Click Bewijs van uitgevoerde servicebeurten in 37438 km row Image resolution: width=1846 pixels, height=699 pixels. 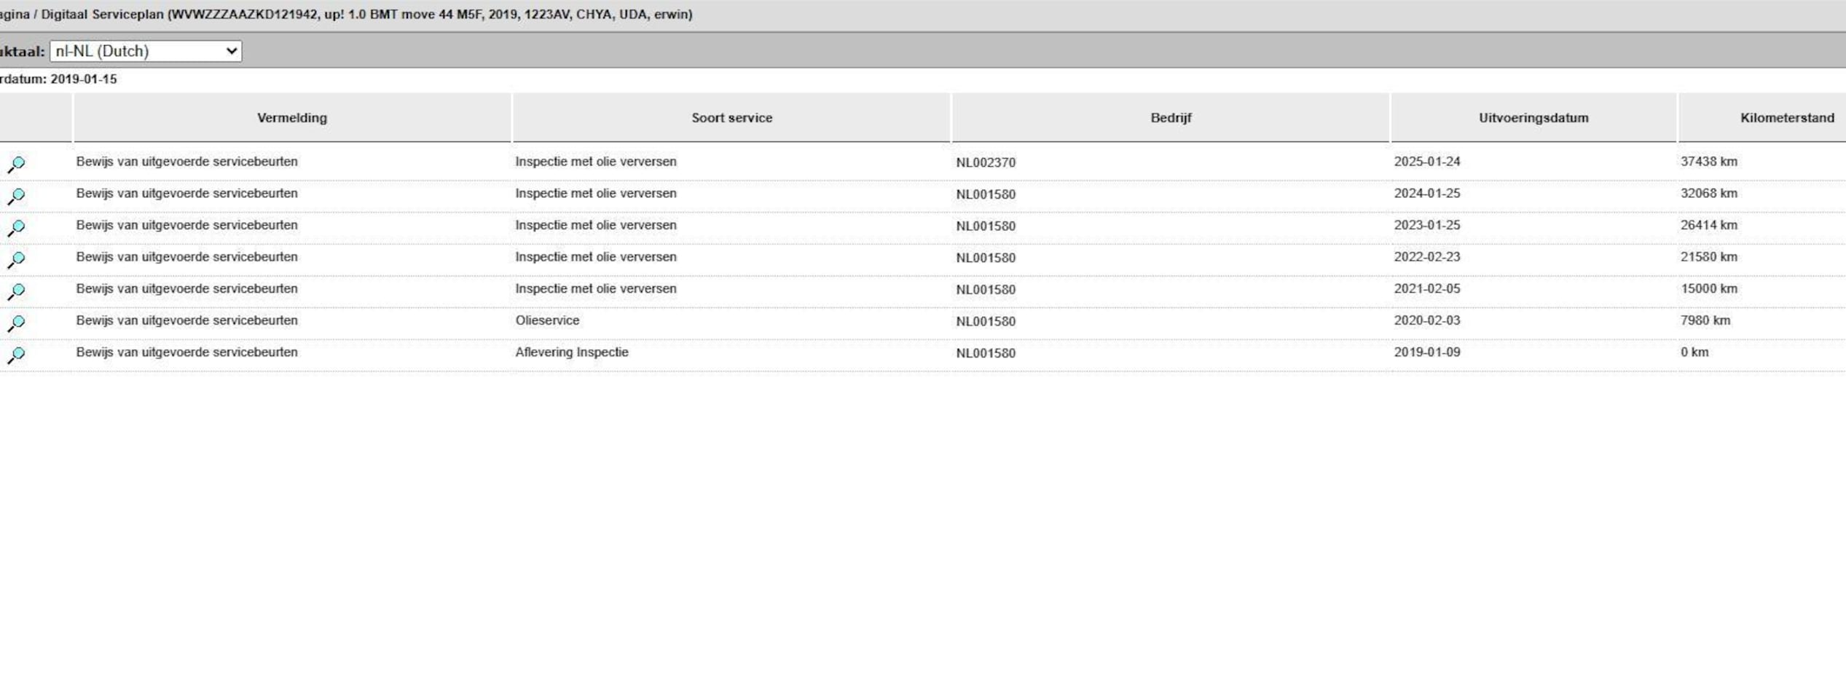tap(187, 162)
